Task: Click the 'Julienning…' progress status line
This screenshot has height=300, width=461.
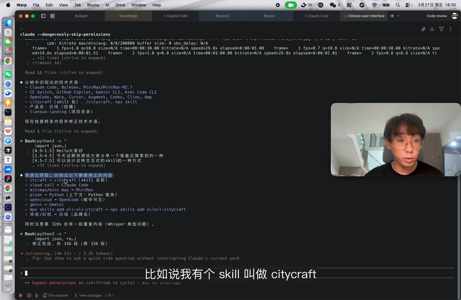Action: [x=67, y=254]
